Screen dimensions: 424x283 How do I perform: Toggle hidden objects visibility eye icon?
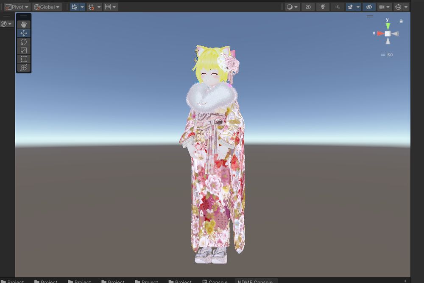point(369,7)
